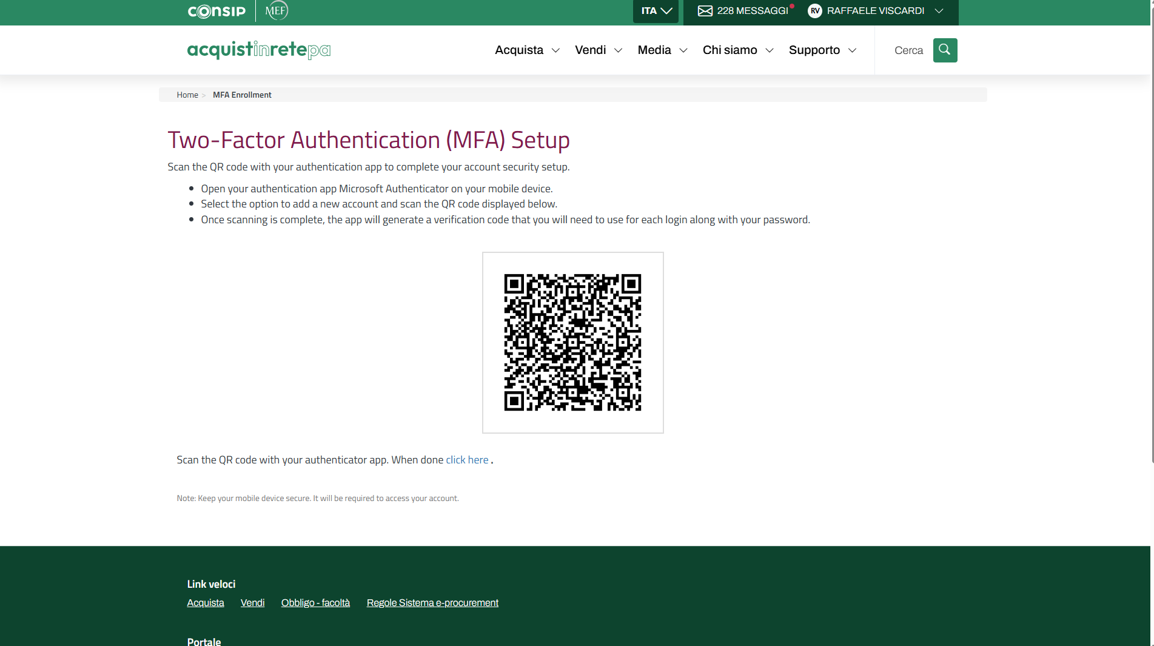Expand the Acquista navigation menu
Viewport: 1154px width, 646px height.
(x=526, y=50)
